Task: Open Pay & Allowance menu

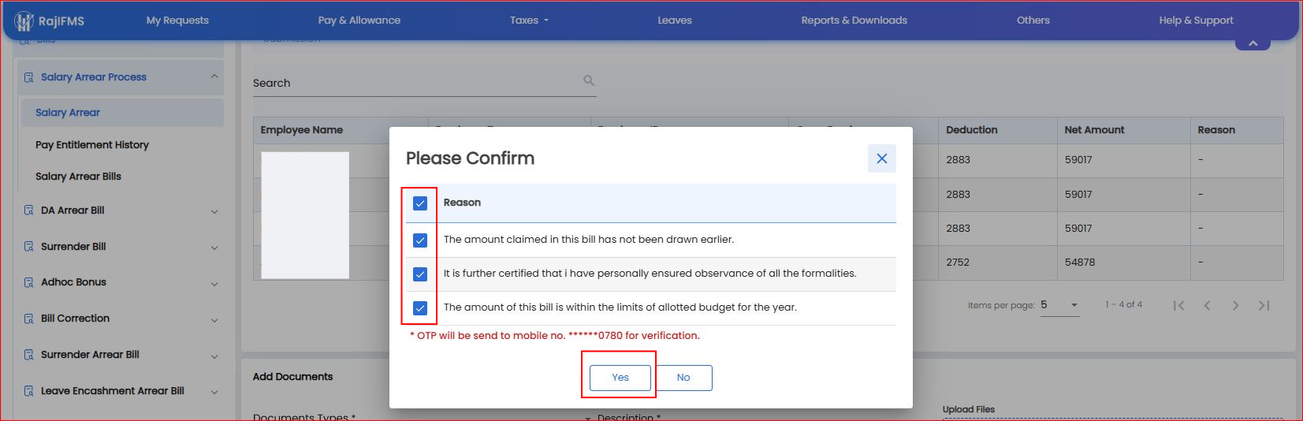Action: click(359, 20)
